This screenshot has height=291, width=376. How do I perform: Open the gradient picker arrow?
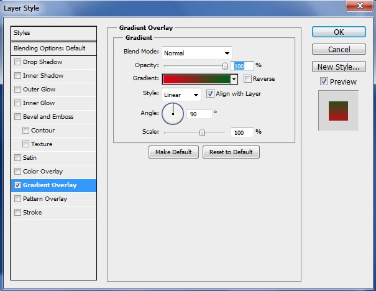click(x=234, y=79)
